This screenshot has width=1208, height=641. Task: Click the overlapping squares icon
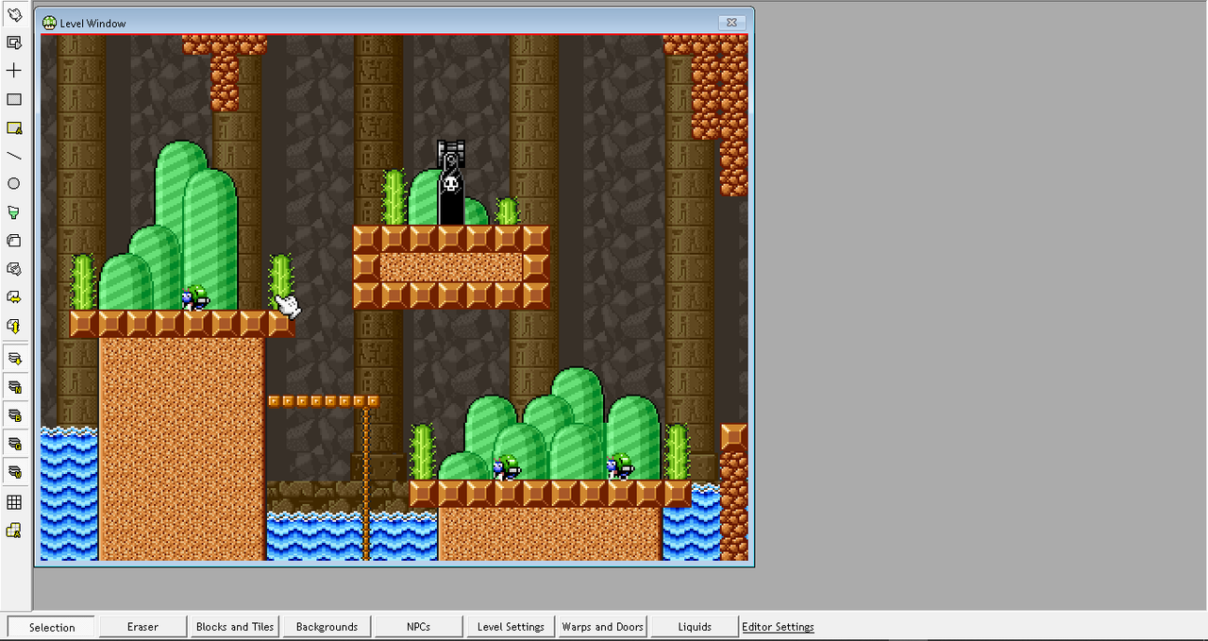pos(14,241)
